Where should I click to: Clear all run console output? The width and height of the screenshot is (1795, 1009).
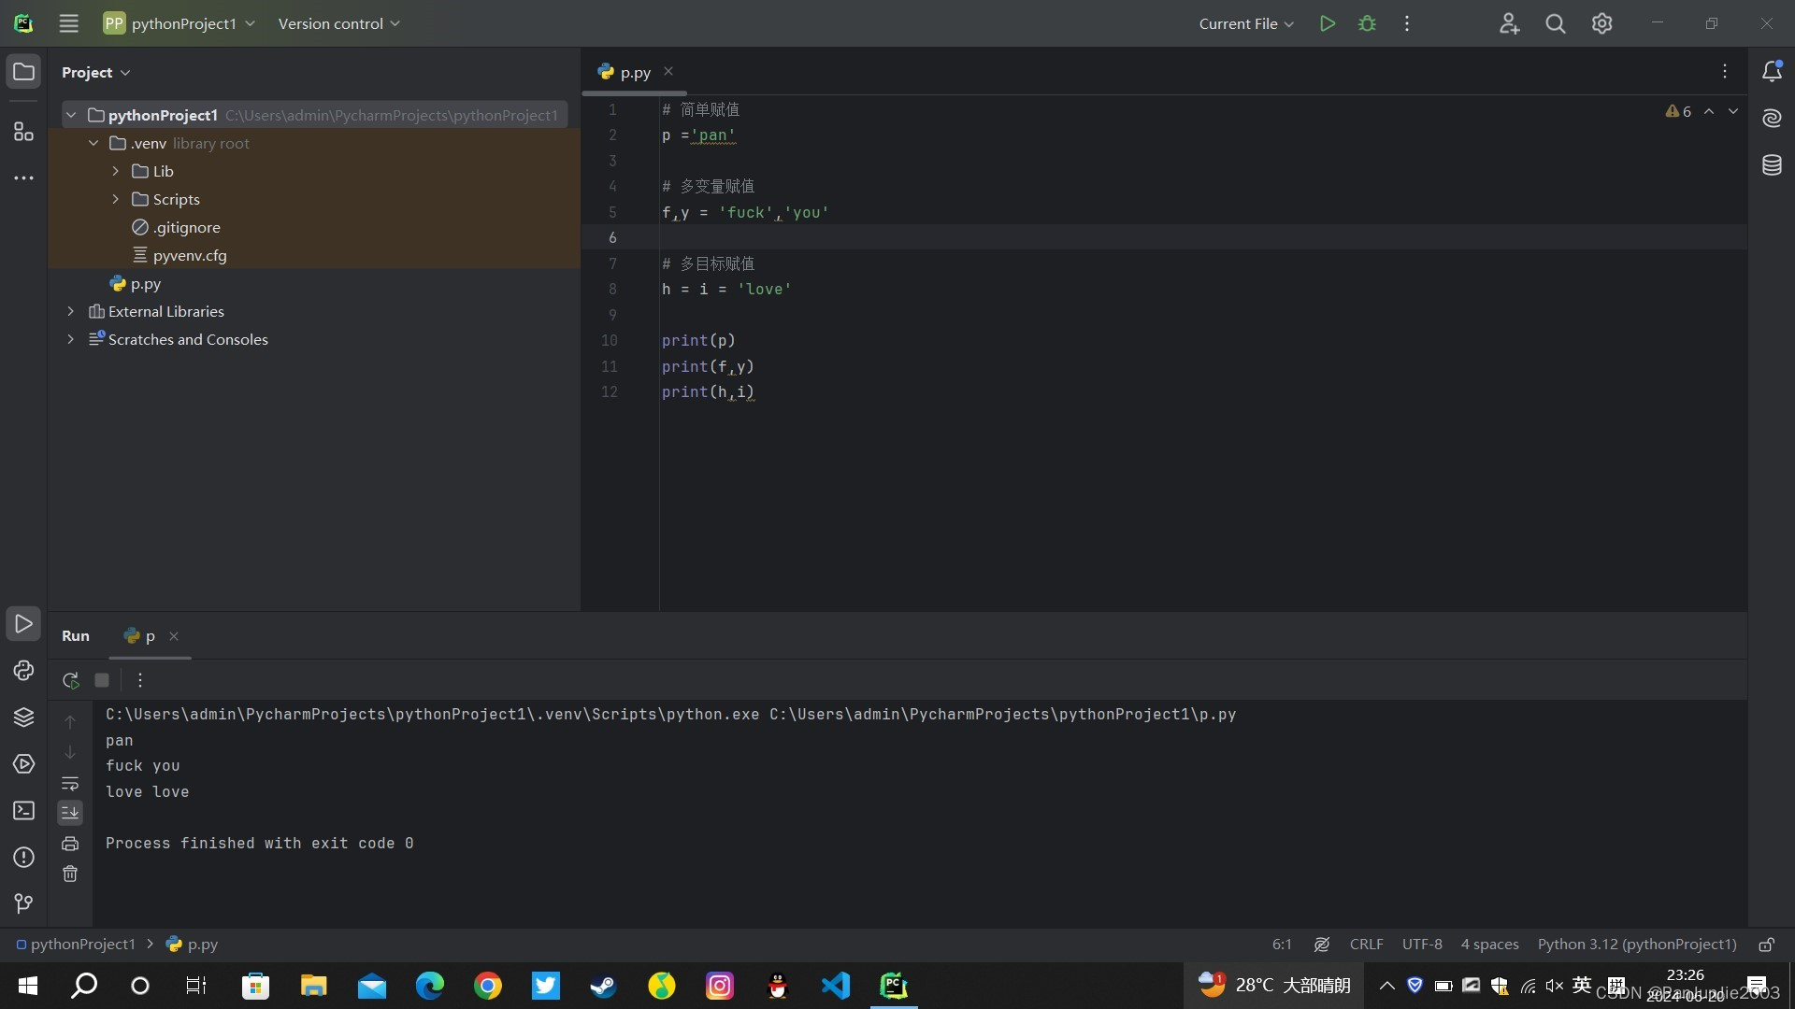point(70,874)
